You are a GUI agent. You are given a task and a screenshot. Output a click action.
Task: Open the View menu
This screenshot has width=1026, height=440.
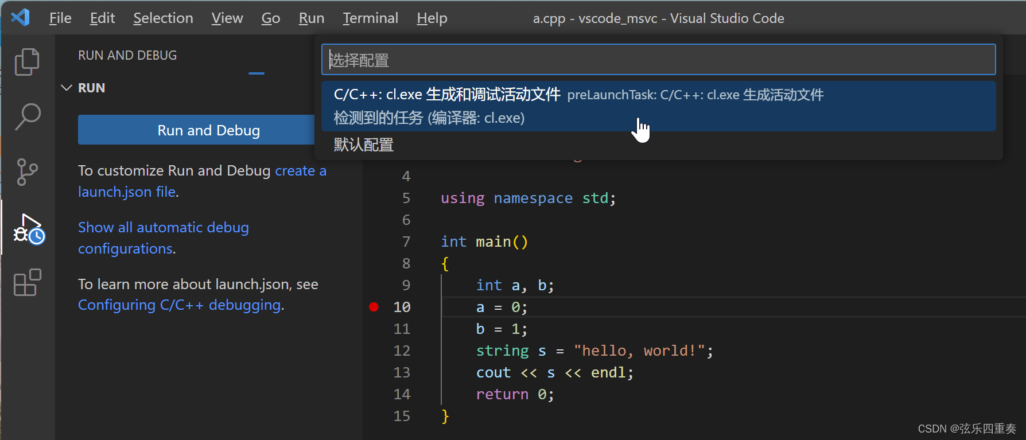[227, 18]
